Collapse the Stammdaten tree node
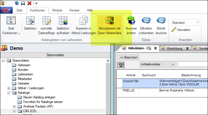Image resolution: width=208 pixels, height=115 pixels. click(x=3, y=61)
